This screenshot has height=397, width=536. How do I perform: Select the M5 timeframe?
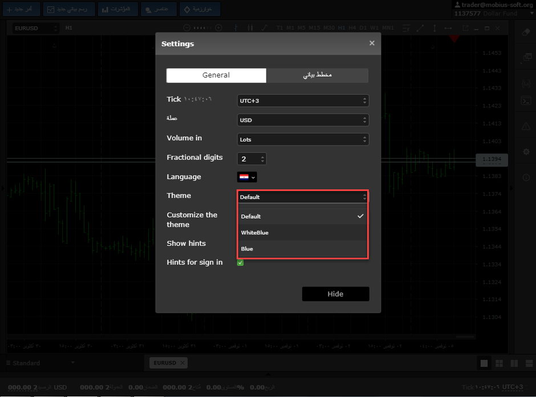(301, 28)
